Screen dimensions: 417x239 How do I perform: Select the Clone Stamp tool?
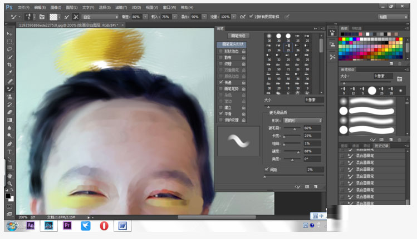point(9,97)
